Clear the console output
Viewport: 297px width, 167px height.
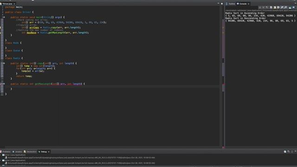coord(271,7)
